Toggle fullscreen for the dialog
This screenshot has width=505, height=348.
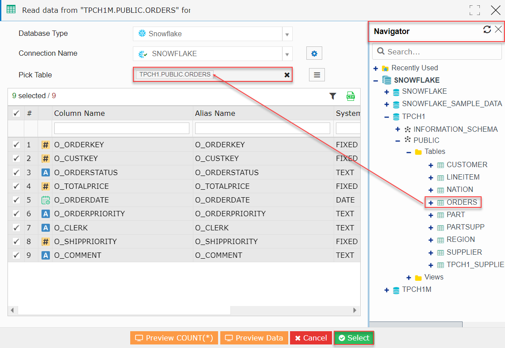(x=475, y=10)
